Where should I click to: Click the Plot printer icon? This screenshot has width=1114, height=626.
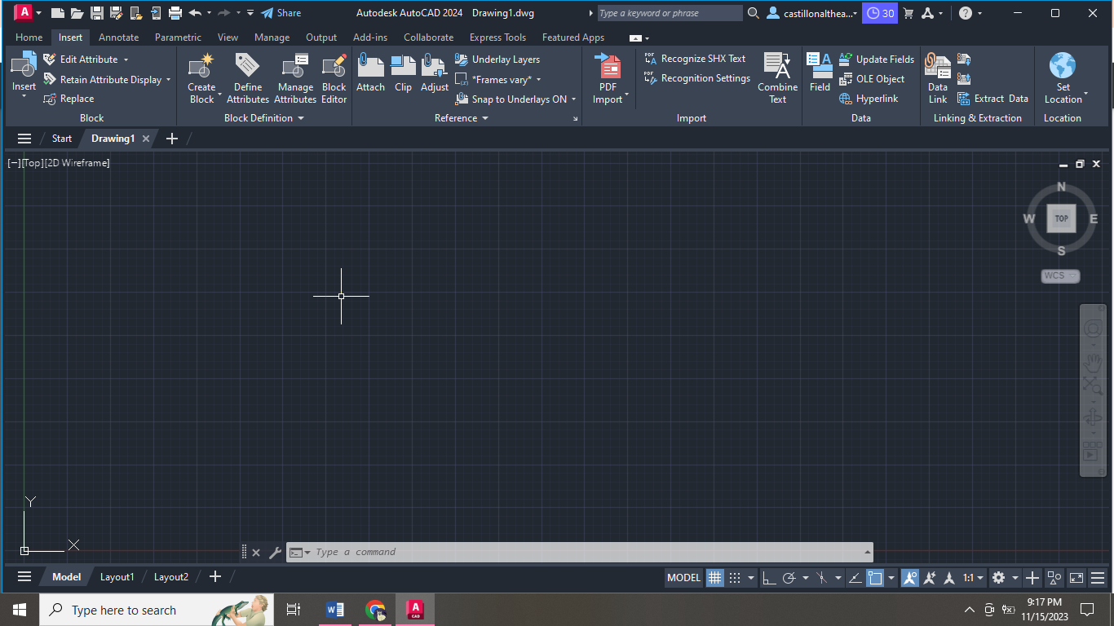(x=175, y=13)
